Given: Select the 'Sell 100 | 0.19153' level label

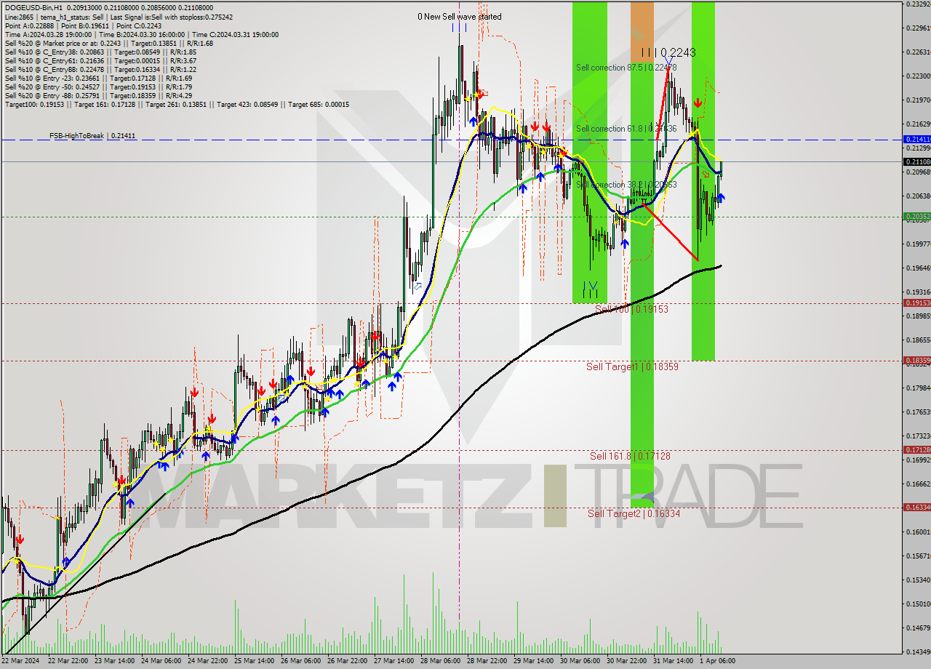Looking at the screenshot, I should coord(631,309).
